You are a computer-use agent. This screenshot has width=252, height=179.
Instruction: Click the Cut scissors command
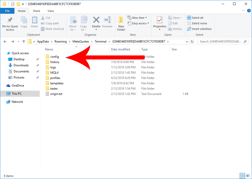point(45,18)
